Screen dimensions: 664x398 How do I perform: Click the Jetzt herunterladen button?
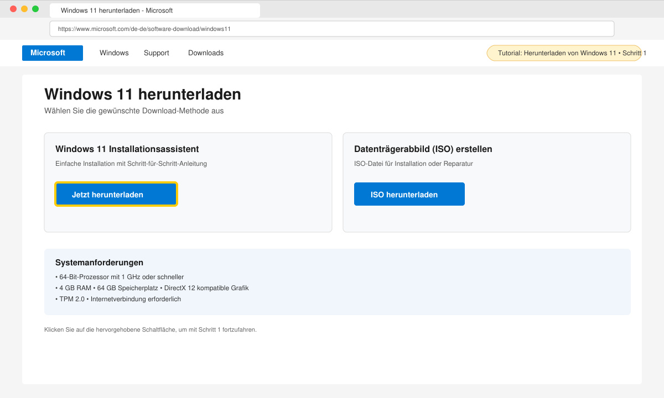click(116, 194)
